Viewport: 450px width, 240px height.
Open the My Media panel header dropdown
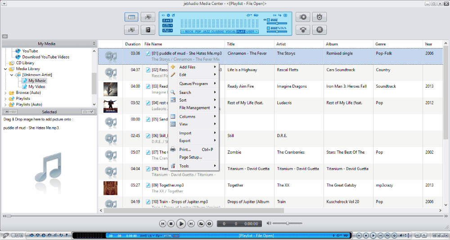pos(94,44)
